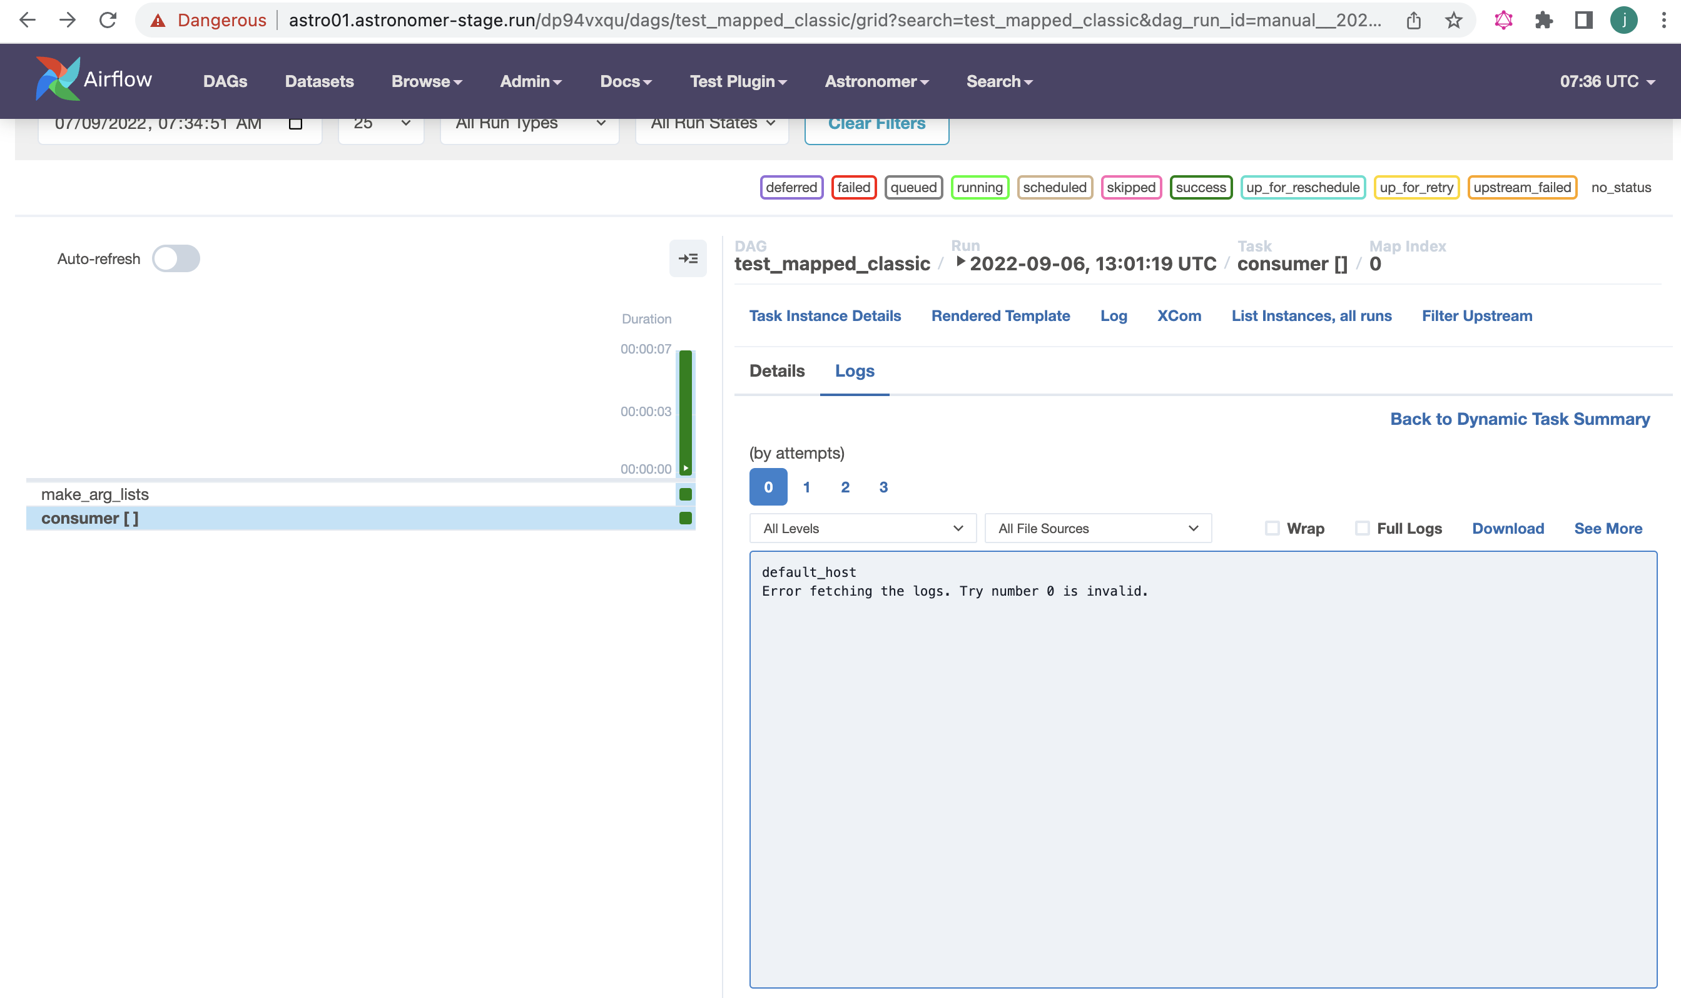This screenshot has height=998, width=1681.
Task: Open the calendar icon in the date filter
Action: [295, 123]
